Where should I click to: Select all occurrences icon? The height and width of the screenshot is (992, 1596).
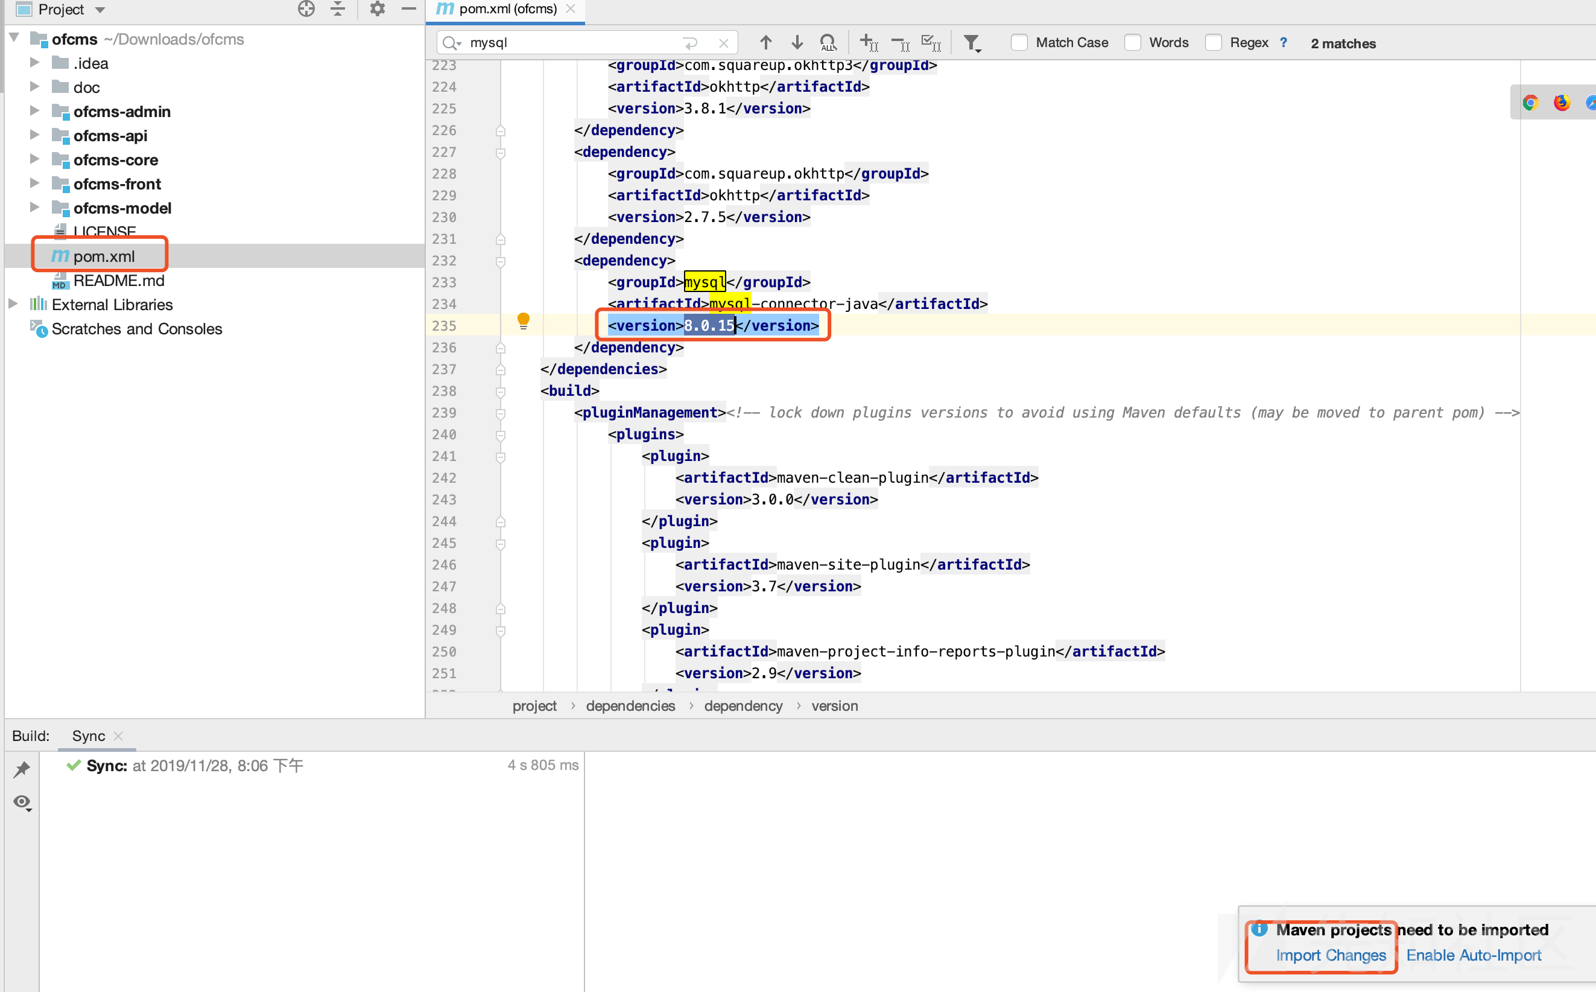pyautogui.click(x=931, y=43)
